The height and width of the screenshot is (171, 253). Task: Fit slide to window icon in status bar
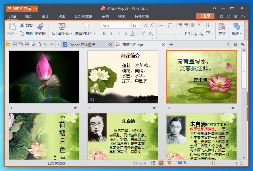point(242,163)
